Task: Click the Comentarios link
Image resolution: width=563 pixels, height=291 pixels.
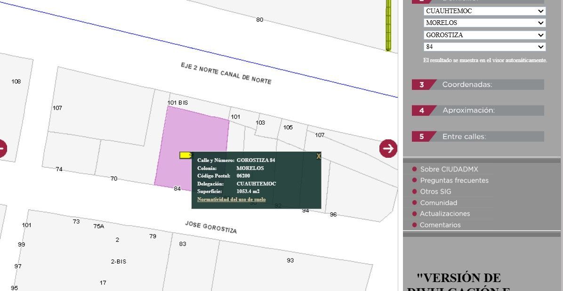Action: coord(440,225)
